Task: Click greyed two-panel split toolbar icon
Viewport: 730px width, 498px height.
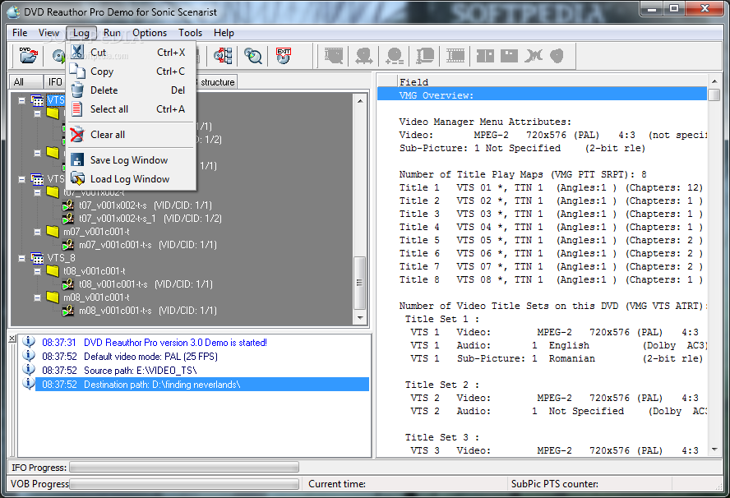Action: (485, 56)
